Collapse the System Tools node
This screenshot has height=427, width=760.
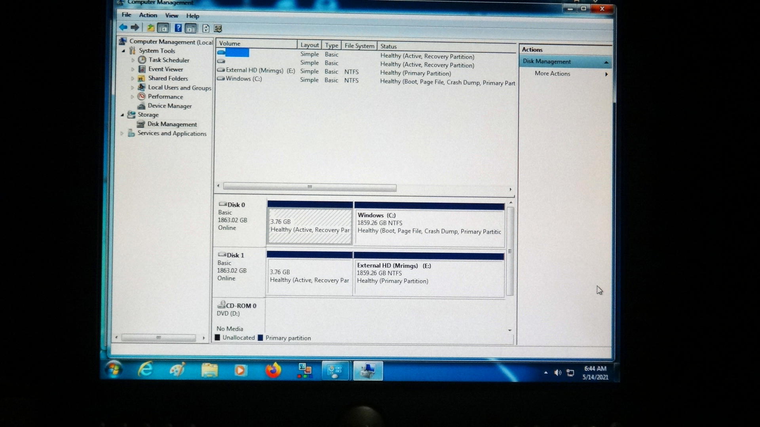[x=123, y=51]
